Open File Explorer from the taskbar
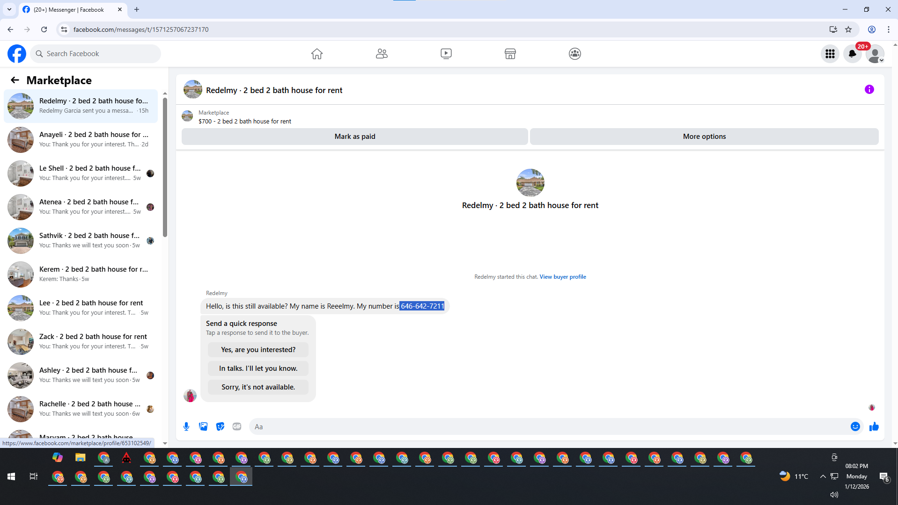Screen dimensions: 898x505 pyautogui.click(x=81, y=458)
